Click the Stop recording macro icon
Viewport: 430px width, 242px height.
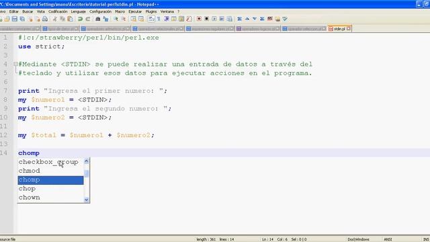tap(206, 19)
